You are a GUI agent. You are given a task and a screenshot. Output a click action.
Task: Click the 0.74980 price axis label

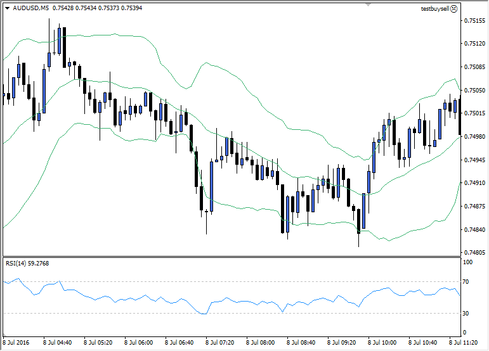pyautogui.click(x=474, y=137)
